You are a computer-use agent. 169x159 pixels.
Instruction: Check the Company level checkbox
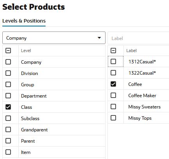[x=8, y=62]
